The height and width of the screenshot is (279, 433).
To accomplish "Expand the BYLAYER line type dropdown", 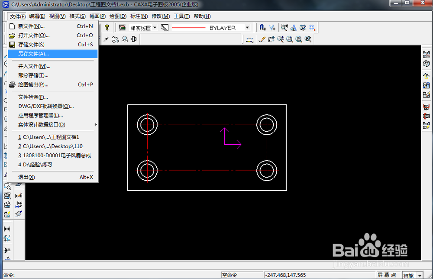I will pyautogui.click(x=247, y=28).
